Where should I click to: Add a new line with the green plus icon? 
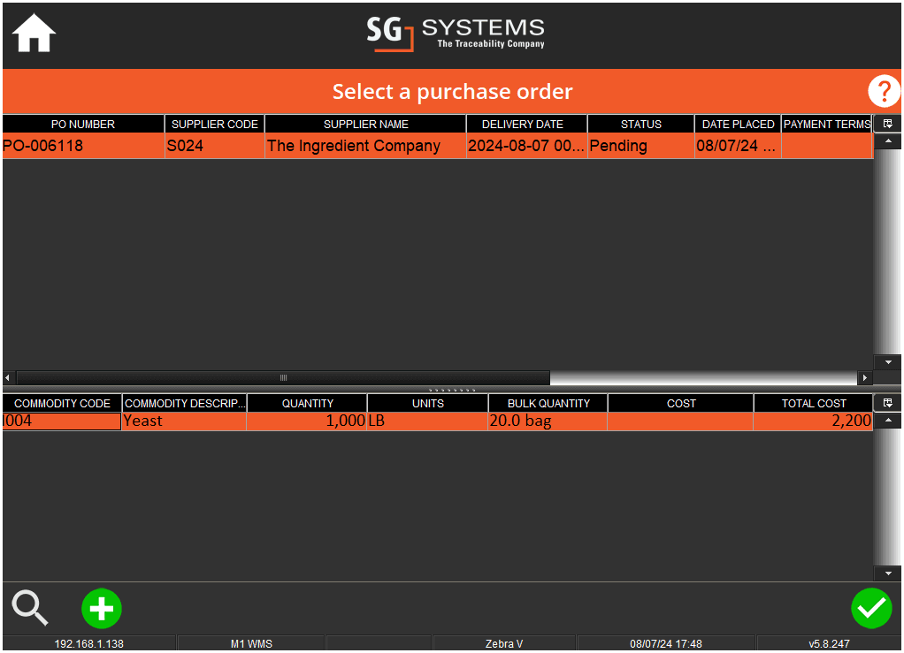point(101,608)
